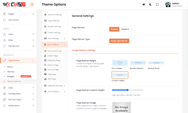
Task: Click the fullscreen icon
Action: pyautogui.click(x=157, y=5)
